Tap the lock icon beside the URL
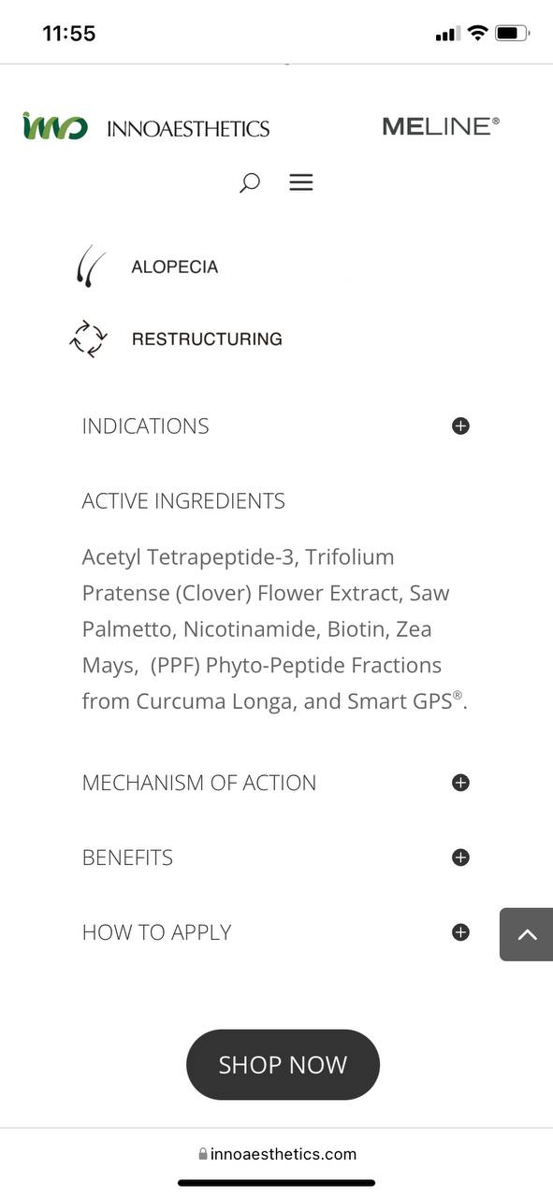Image resolution: width=553 pixels, height=1197 pixels. click(203, 1154)
